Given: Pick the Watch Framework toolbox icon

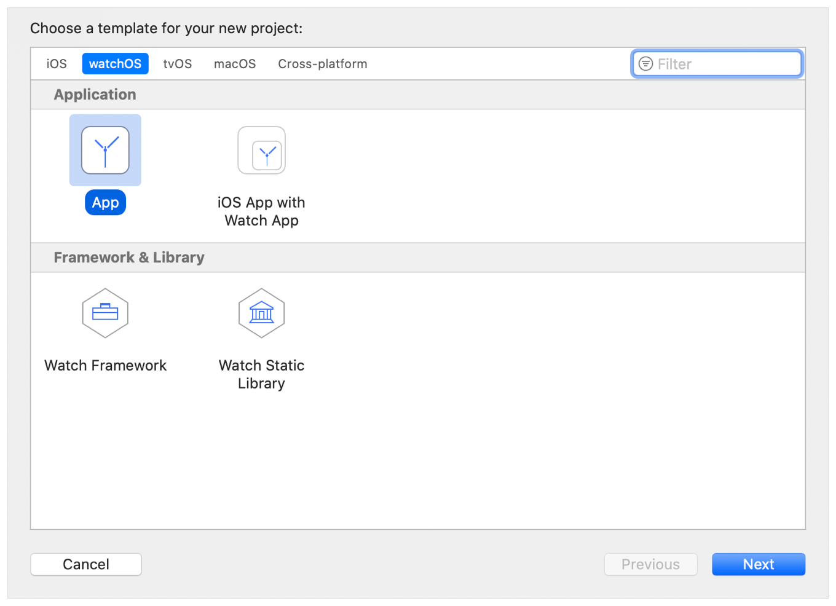Looking at the screenshot, I should tap(105, 313).
